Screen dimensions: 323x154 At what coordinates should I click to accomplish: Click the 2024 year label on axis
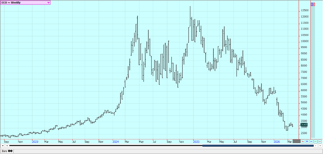click(116, 141)
